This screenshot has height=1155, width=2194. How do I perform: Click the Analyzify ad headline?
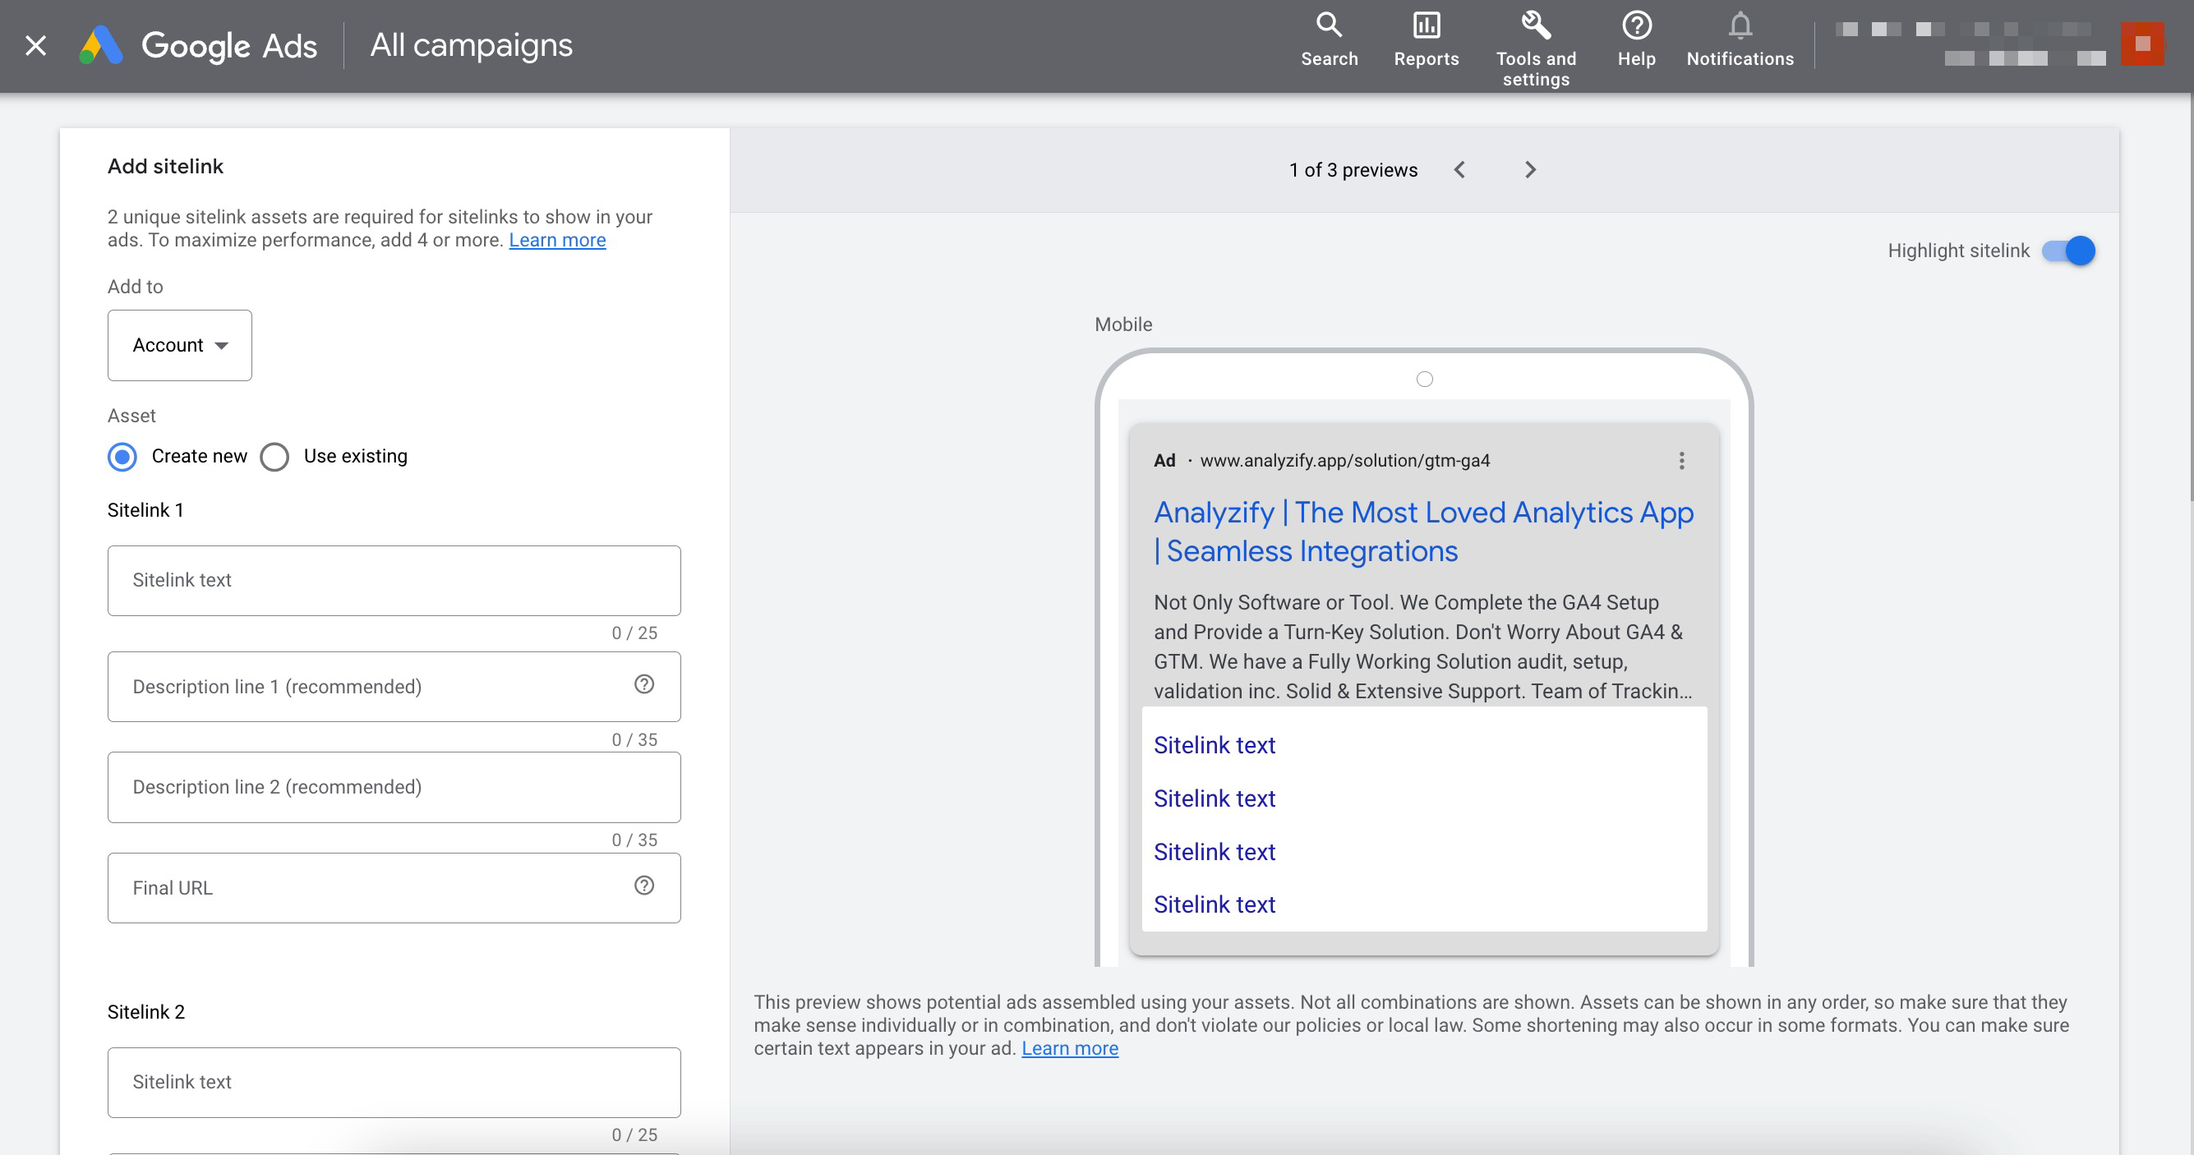coord(1423,531)
